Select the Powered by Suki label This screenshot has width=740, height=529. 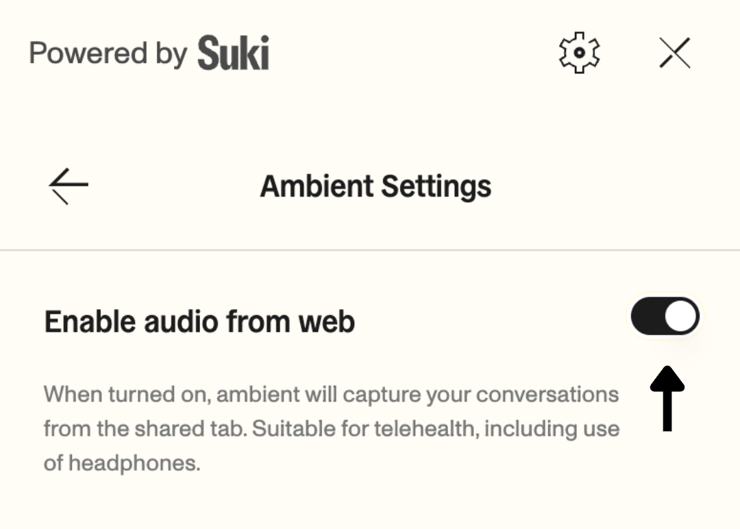[151, 52]
